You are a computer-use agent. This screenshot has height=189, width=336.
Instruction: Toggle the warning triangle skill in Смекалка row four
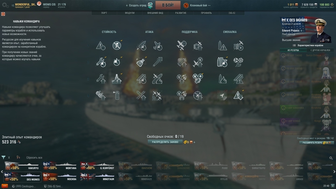coord(238,95)
